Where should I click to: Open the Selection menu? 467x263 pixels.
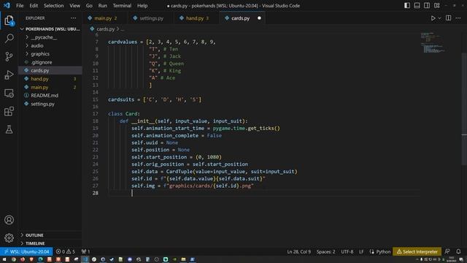click(x=53, y=6)
